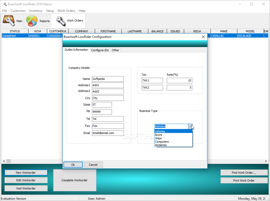
Task: Open the Help menu
Action: pos(82,11)
